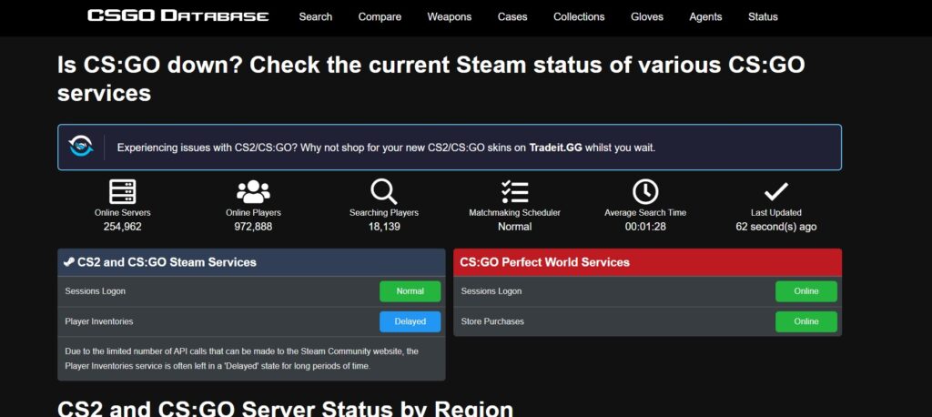Click the Server Status by Region heading
932x417 pixels.
(x=285, y=408)
